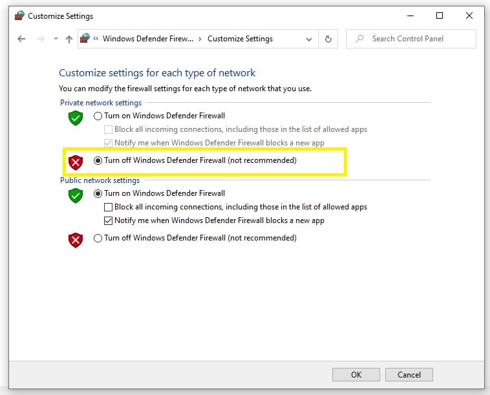Close the Customize Settings window
This screenshot has width=490, height=395.
(469, 16)
